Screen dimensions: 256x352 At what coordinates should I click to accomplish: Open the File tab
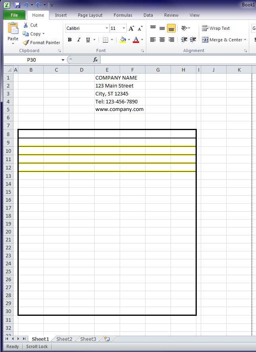[x=14, y=15]
